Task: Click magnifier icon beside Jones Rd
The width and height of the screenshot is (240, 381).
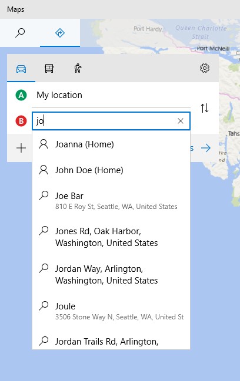Action: click(44, 231)
